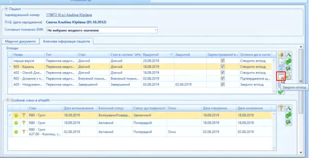Click the green chain links icon beside Episodes table

[x=289, y=62]
